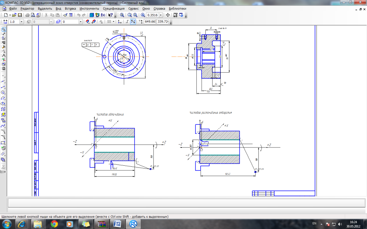Open the Спецификация menu
Image resolution: width=367 pixels, height=229 pixels.
coord(114,9)
